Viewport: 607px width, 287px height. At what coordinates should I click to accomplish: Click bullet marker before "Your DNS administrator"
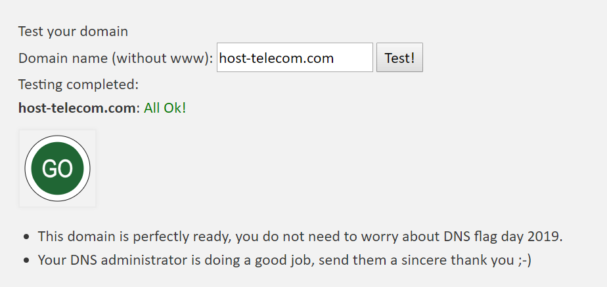26,260
